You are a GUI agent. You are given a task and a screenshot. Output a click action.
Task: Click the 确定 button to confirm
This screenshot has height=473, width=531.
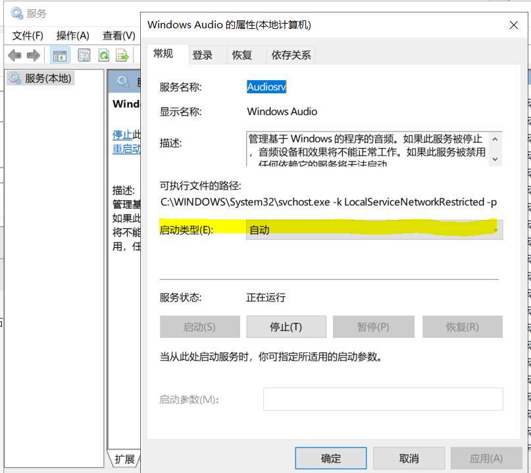[x=330, y=458]
